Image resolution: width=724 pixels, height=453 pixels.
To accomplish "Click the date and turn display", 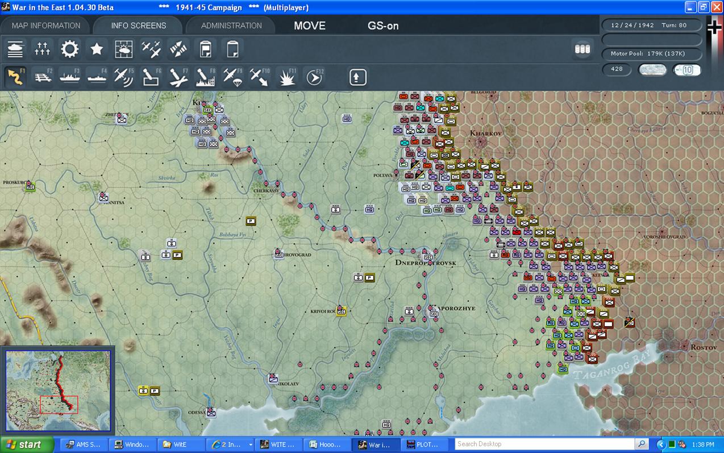I will coord(651,26).
